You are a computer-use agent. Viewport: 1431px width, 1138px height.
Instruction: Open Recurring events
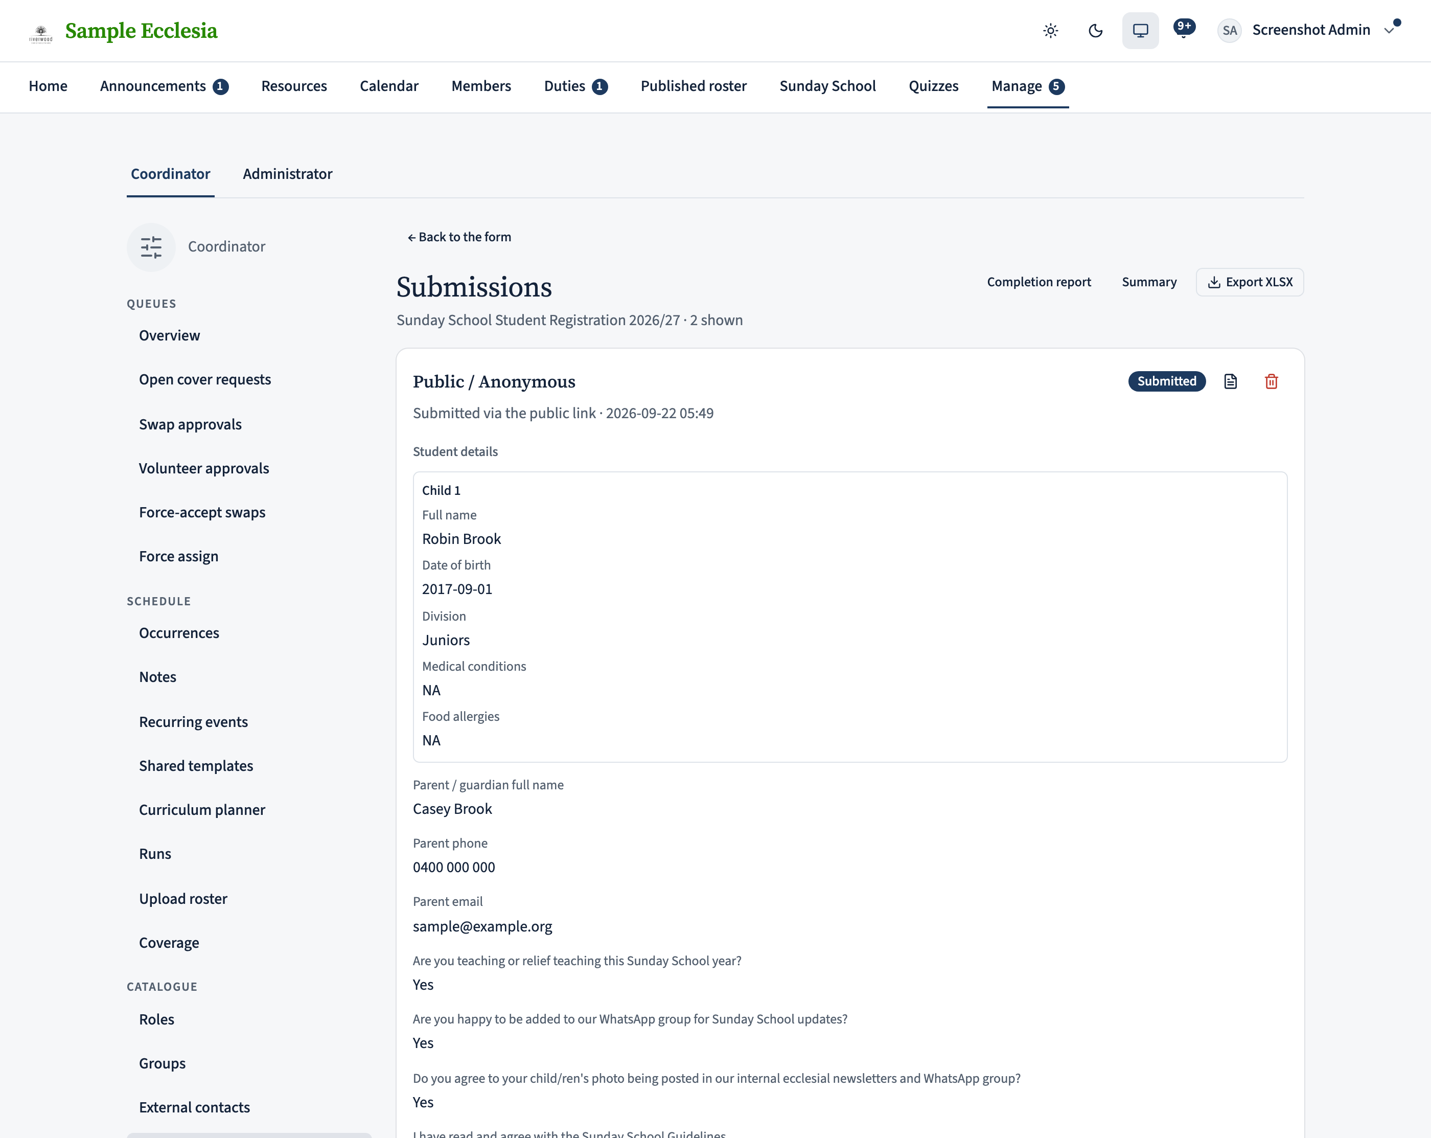[x=193, y=722]
